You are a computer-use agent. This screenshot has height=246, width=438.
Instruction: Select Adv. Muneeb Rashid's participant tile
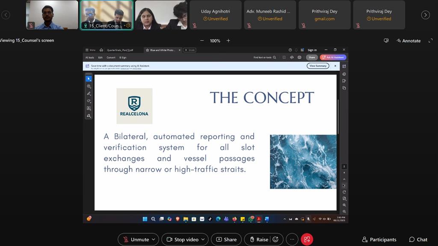[270, 15]
